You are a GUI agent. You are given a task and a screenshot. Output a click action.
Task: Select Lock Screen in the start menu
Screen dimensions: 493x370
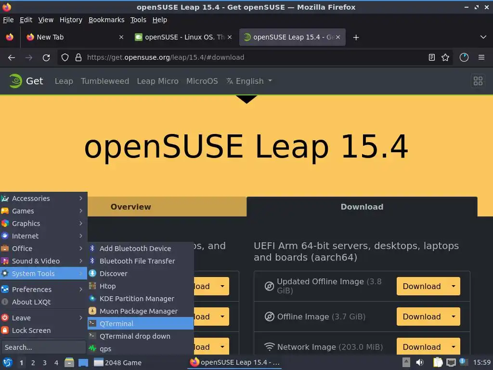point(44,330)
